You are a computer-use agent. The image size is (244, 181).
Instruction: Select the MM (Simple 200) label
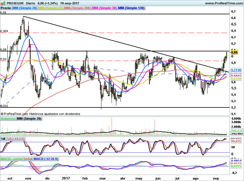pyautogui.click(x=77, y=8)
